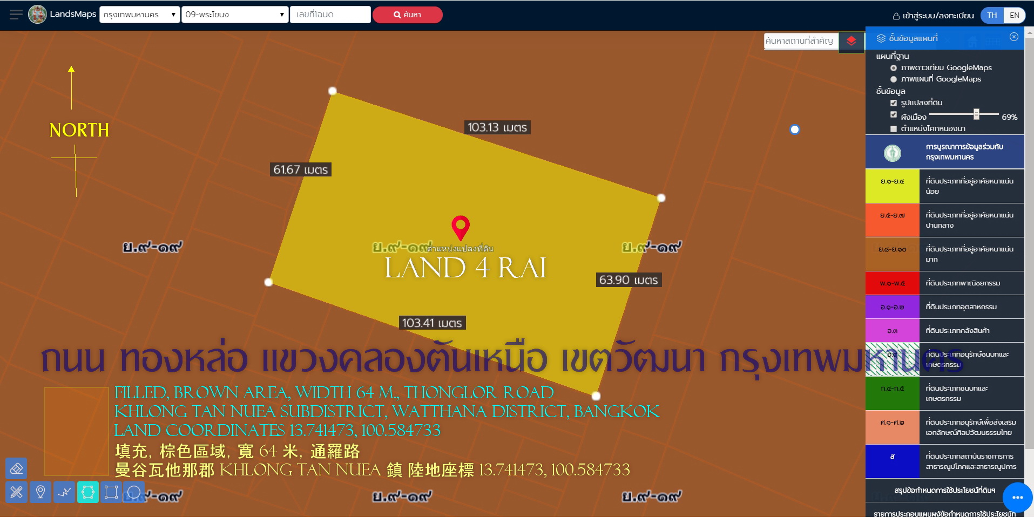Switch language to EN
This screenshot has width=1034, height=518.
click(x=1014, y=15)
